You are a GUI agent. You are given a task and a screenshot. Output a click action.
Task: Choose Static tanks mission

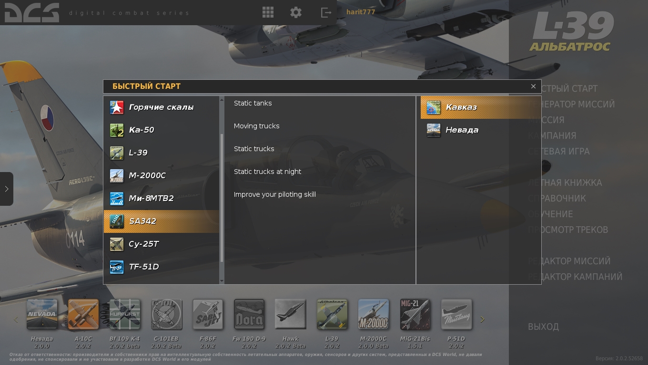253,103
